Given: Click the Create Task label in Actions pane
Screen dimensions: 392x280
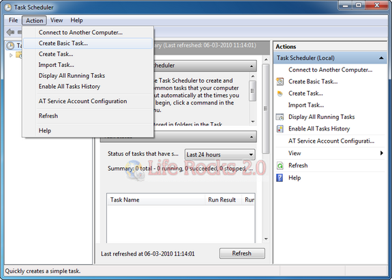Looking at the screenshot, I should (x=305, y=94).
